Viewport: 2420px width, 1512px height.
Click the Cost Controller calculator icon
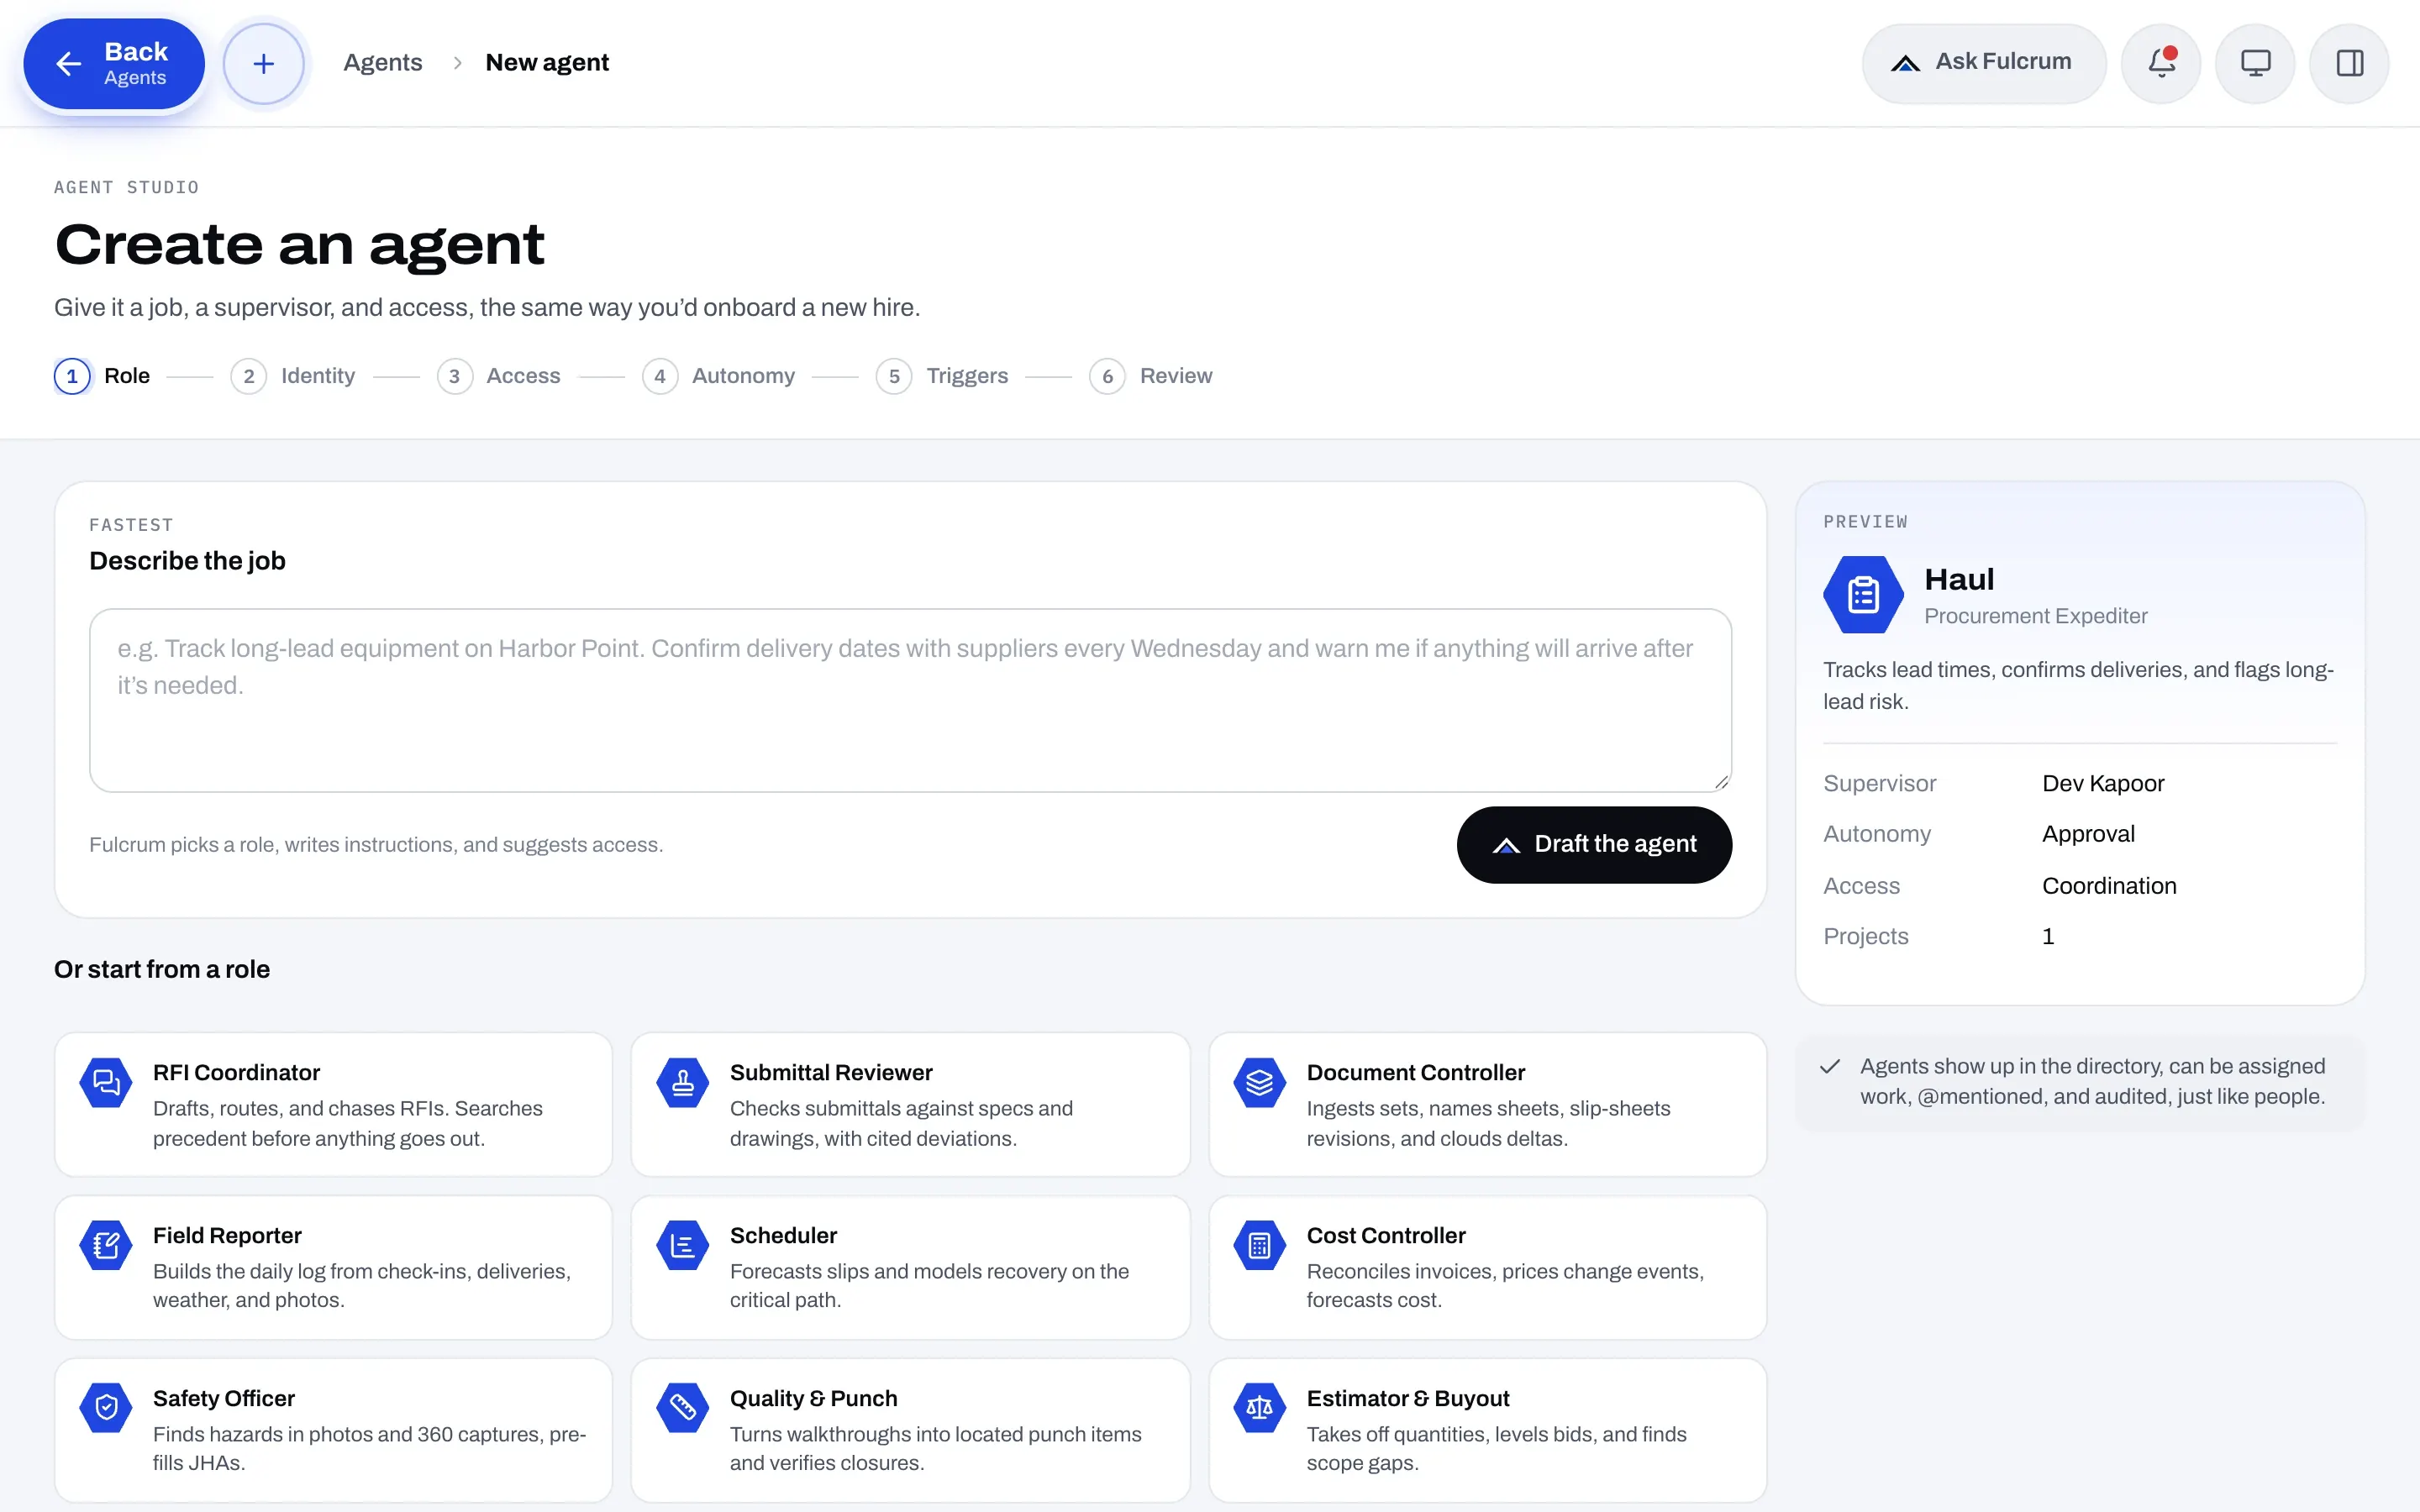click(1260, 1245)
